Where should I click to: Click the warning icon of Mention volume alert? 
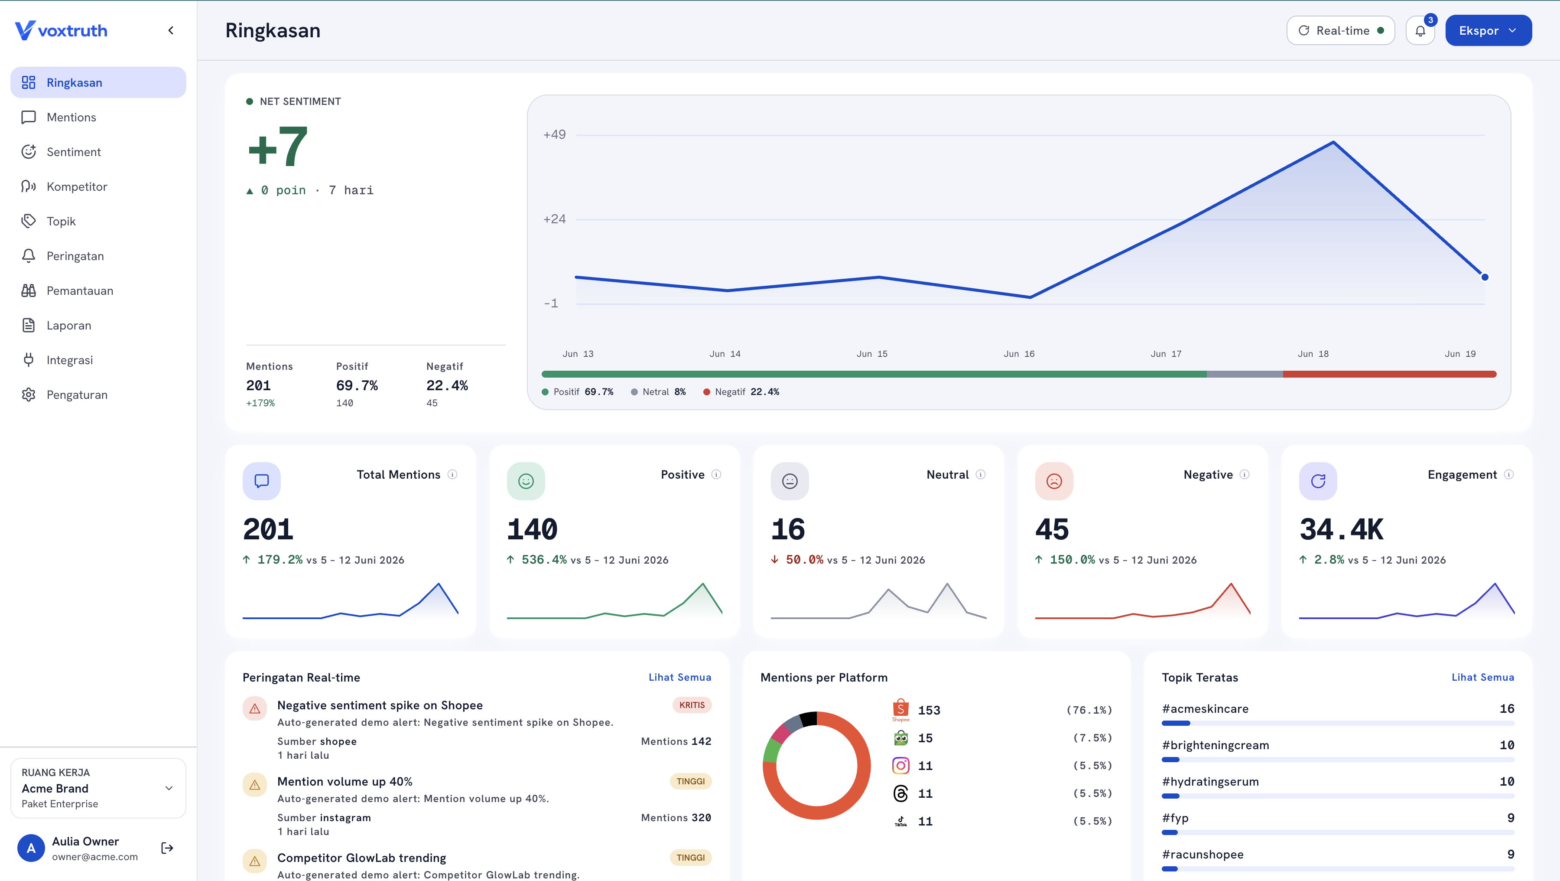coord(255,785)
